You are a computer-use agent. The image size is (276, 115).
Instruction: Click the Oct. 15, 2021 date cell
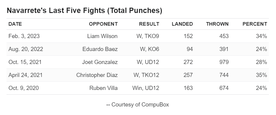point(25,62)
